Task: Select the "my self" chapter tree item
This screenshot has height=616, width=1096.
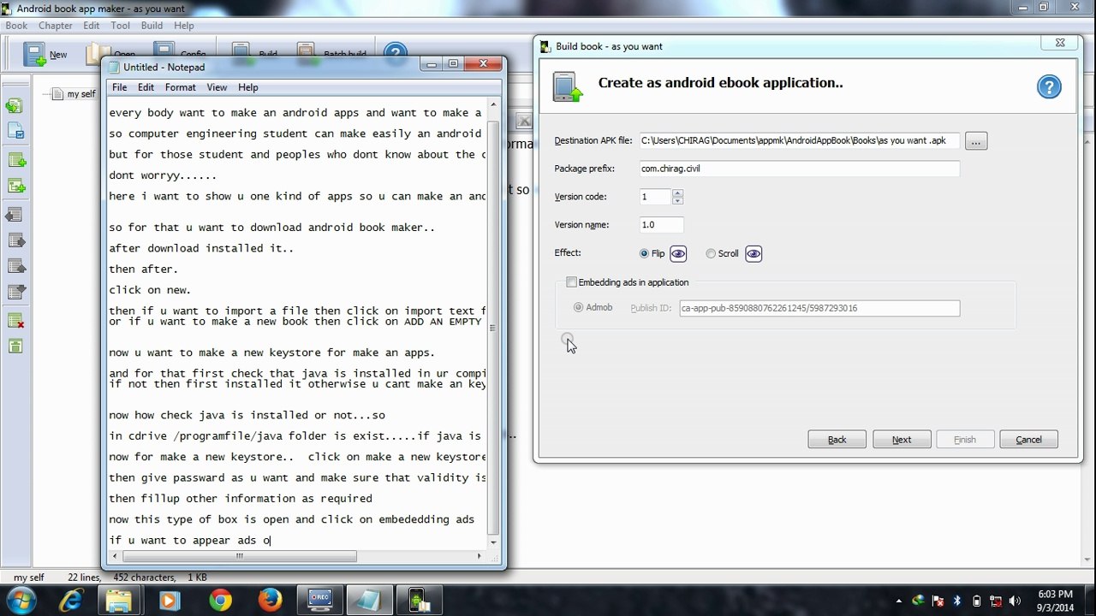Action: pyautogui.click(x=80, y=94)
